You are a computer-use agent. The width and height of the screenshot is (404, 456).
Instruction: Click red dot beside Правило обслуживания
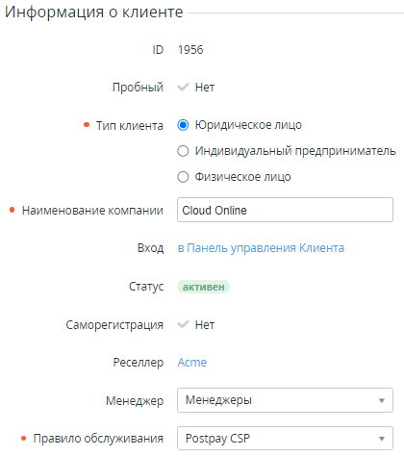coord(23,439)
